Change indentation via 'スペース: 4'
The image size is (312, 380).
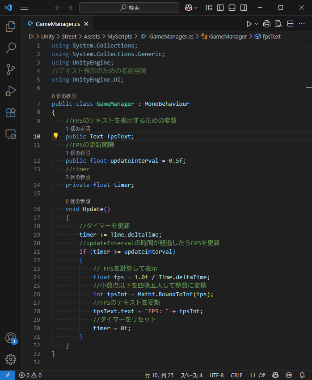pos(191,375)
